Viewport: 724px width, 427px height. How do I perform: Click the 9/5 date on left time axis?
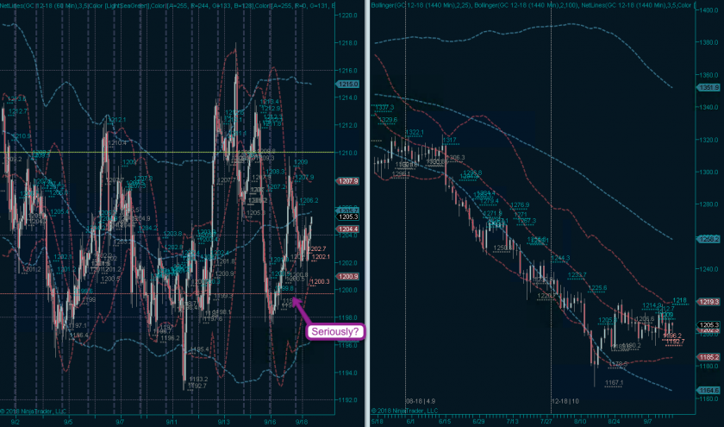coord(68,422)
